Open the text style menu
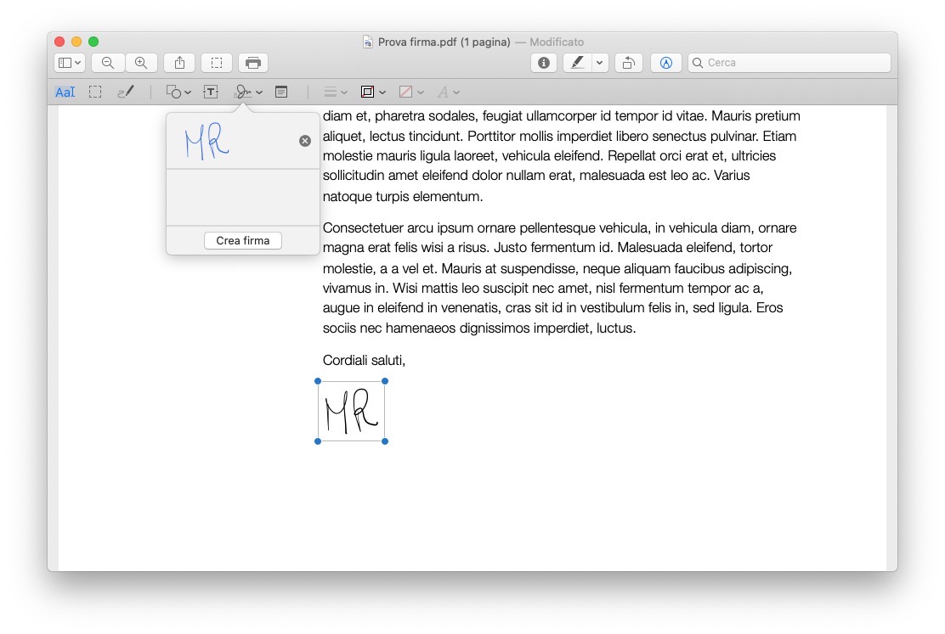945x634 pixels. [449, 93]
